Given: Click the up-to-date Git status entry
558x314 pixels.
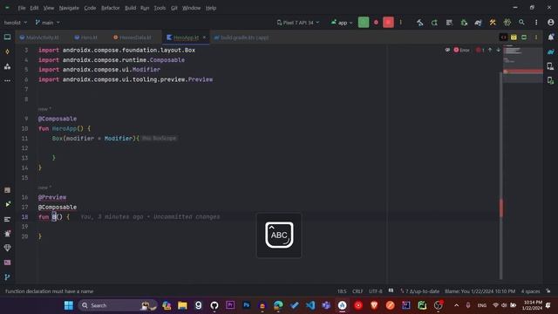Looking at the screenshot, I should click(420, 291).
